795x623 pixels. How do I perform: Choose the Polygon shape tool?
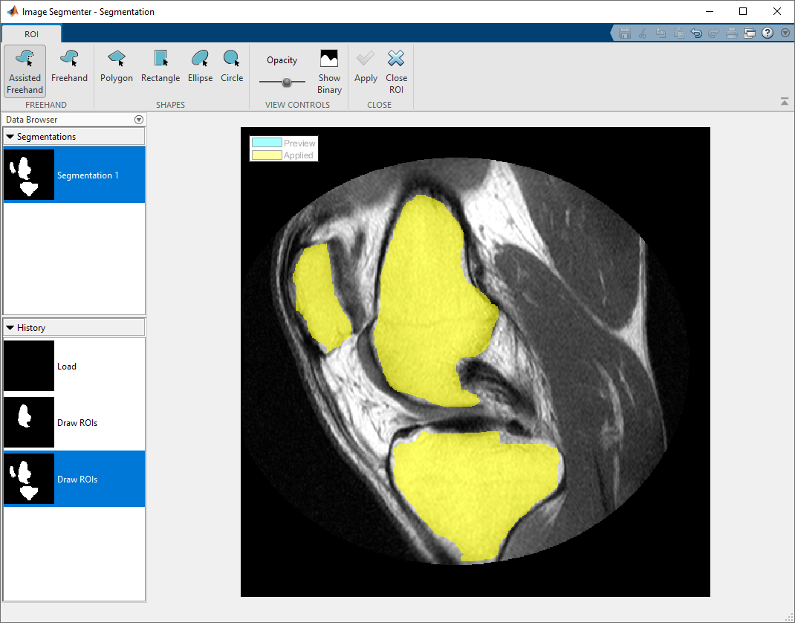click(117, 66)
